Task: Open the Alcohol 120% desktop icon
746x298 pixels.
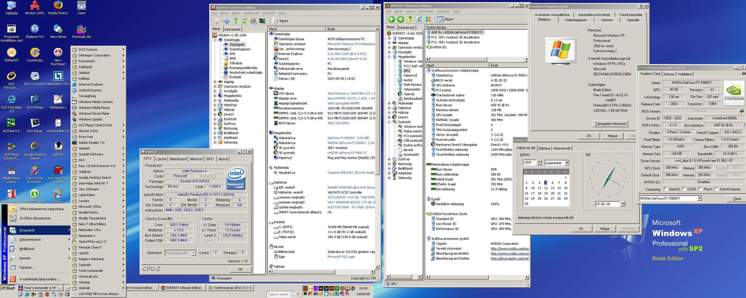Action: tap(35, 8)
